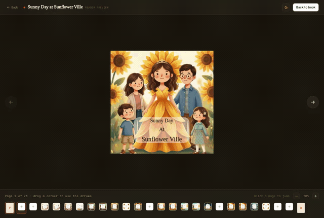Select the front cover thumbnail marked F
This screenshot has width=324, height=218.
click(10, 208)
